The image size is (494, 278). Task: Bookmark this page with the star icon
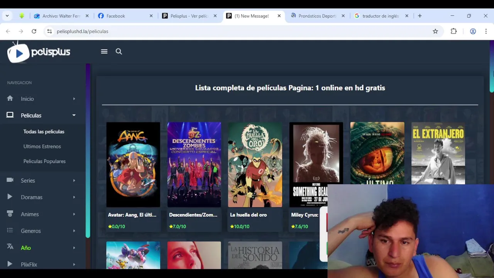click(x=435, y=31)
